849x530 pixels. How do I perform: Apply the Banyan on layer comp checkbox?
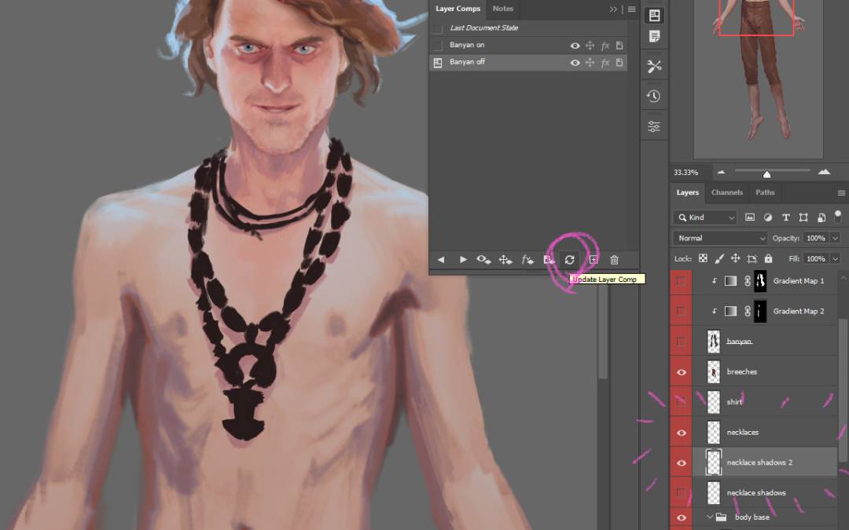click(x=438, y=46)
